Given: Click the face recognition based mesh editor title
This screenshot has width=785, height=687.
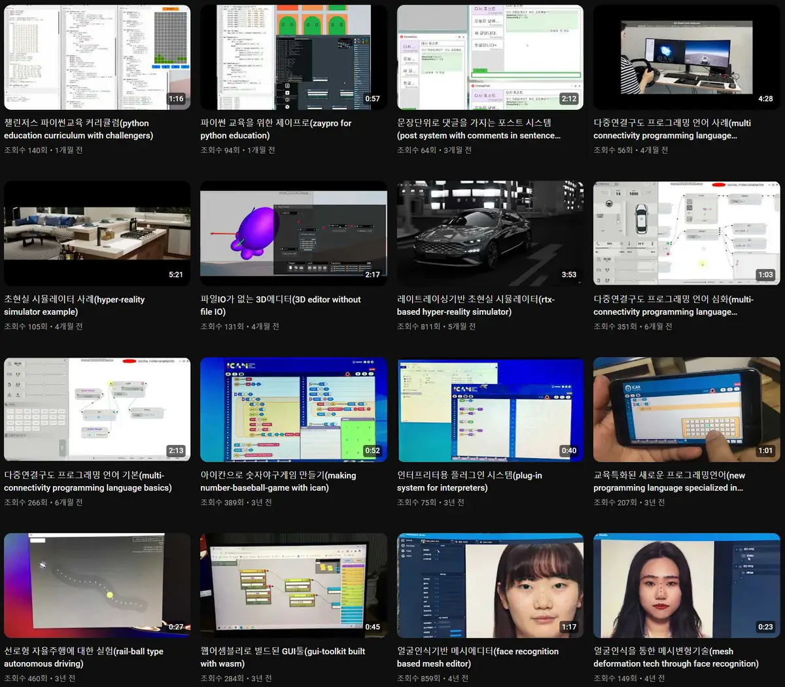Looking at the screenshot, I should (x=478, y=658).
